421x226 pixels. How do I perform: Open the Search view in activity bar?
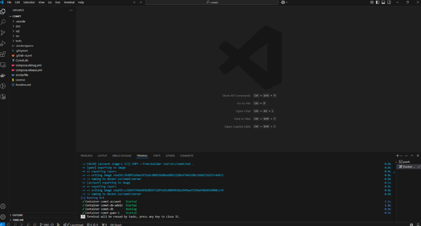[3, 22]
